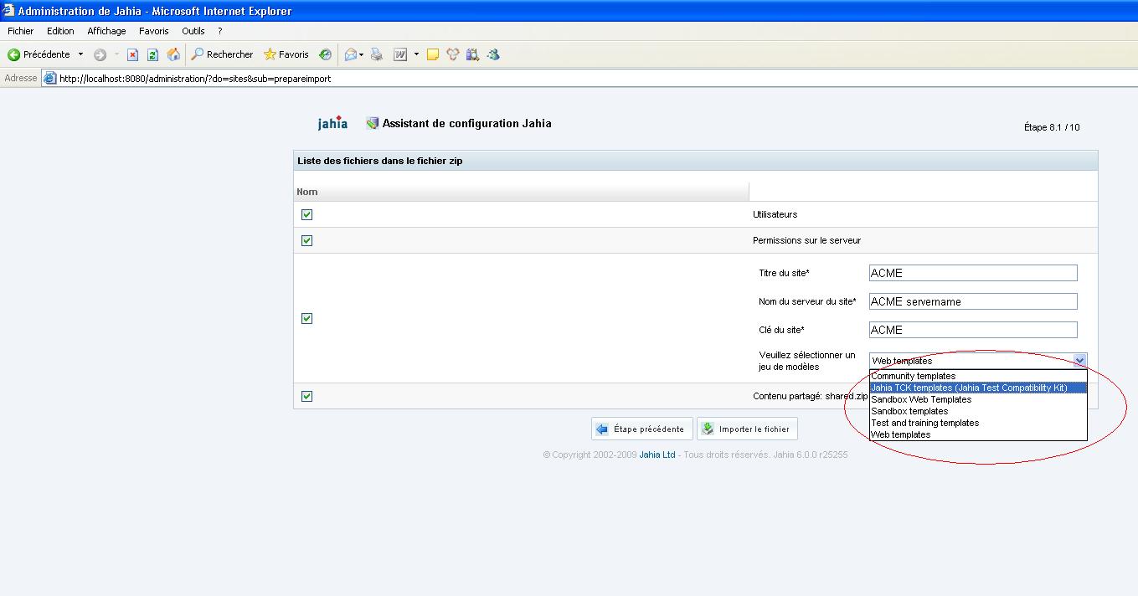
Task: Click the 'Utilisateurs' row label
Action: click(x=775, y=214)
